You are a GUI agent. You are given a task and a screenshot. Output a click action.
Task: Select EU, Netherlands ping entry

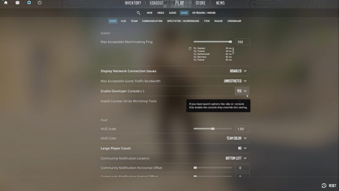[x=213, y=54]
